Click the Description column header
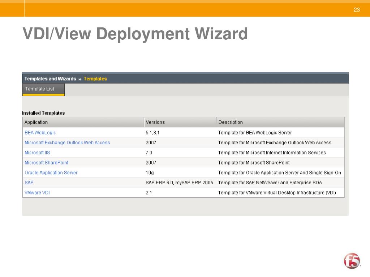370x277 pixels. [280, 122]
